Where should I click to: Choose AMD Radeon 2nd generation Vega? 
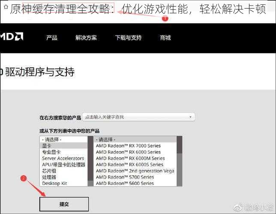click(135, 171)
